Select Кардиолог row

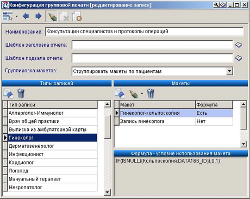[53, 163]
